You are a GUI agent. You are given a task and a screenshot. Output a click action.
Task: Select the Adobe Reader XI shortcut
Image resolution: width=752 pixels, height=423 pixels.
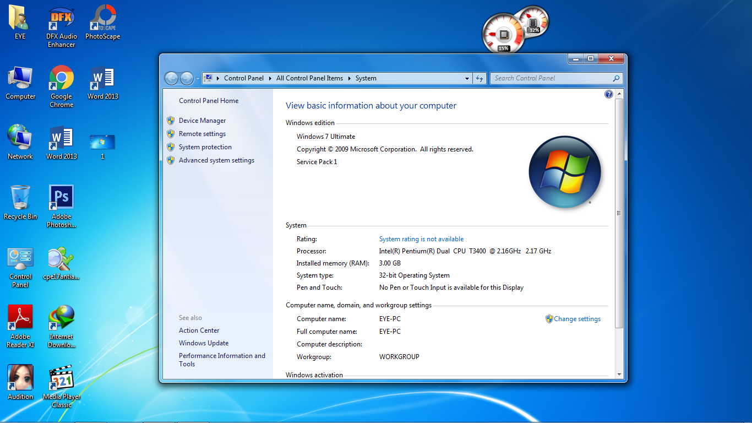pyautogui.click(x=20, y=327)
